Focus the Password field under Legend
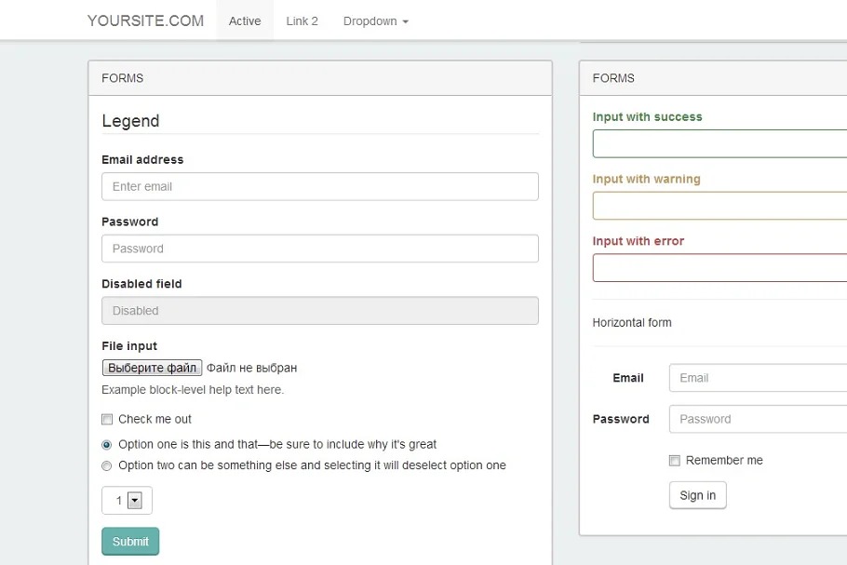Viewport: 847px width, 565px height. tap(319, 249)
